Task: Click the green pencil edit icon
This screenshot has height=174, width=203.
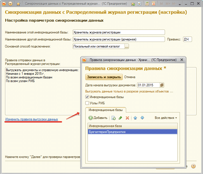Action: pyautogui.click(x=121, y=118)
